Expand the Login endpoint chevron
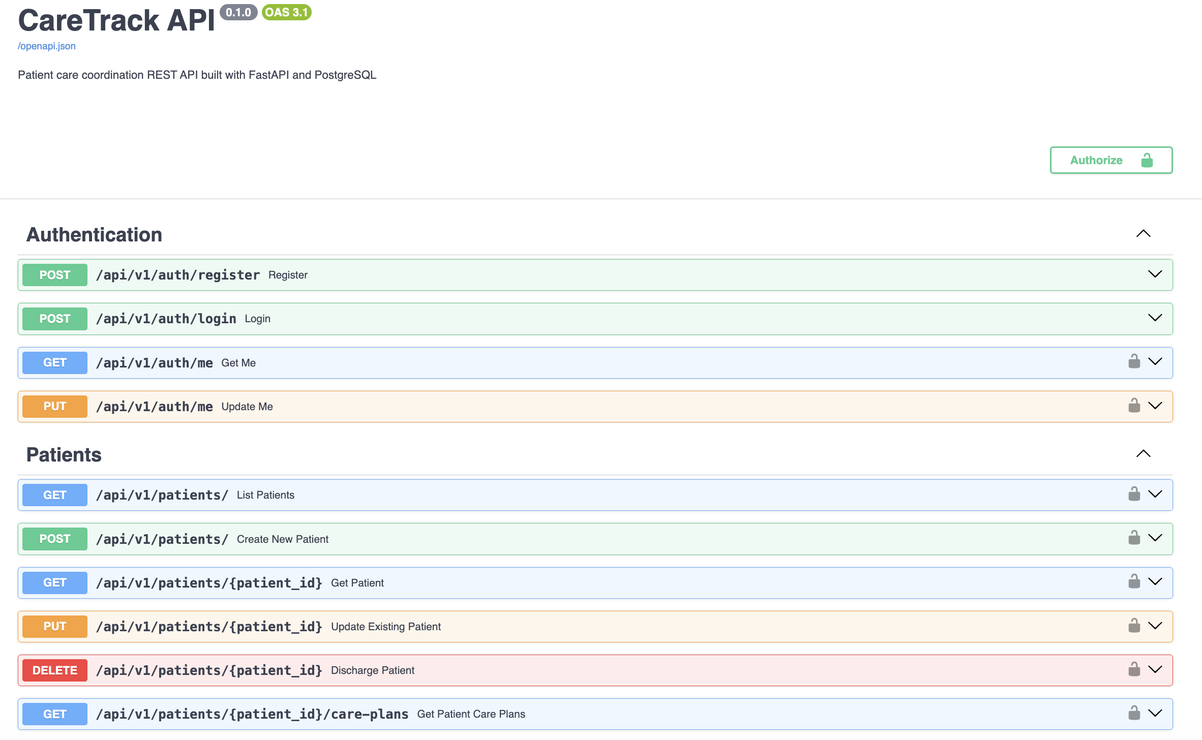Screen dimensions: 1202x740 pos(1155,318)
